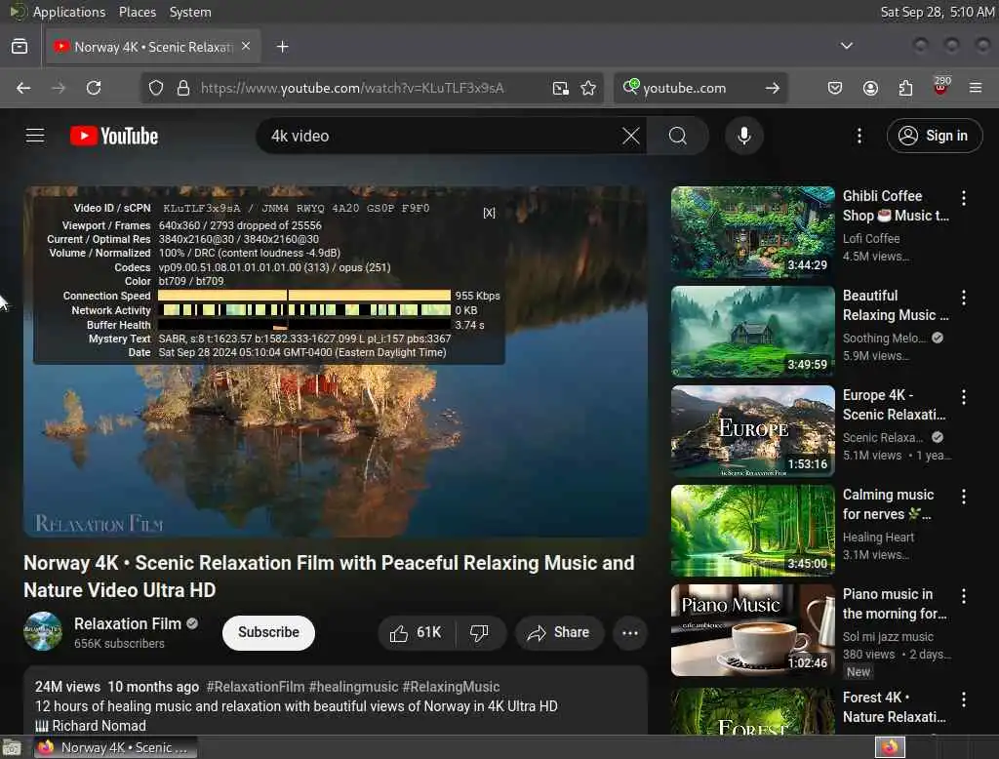This screenshot has width=999, height=759.
Task: Go back with browser back arrow
Action: click(23, 88)
